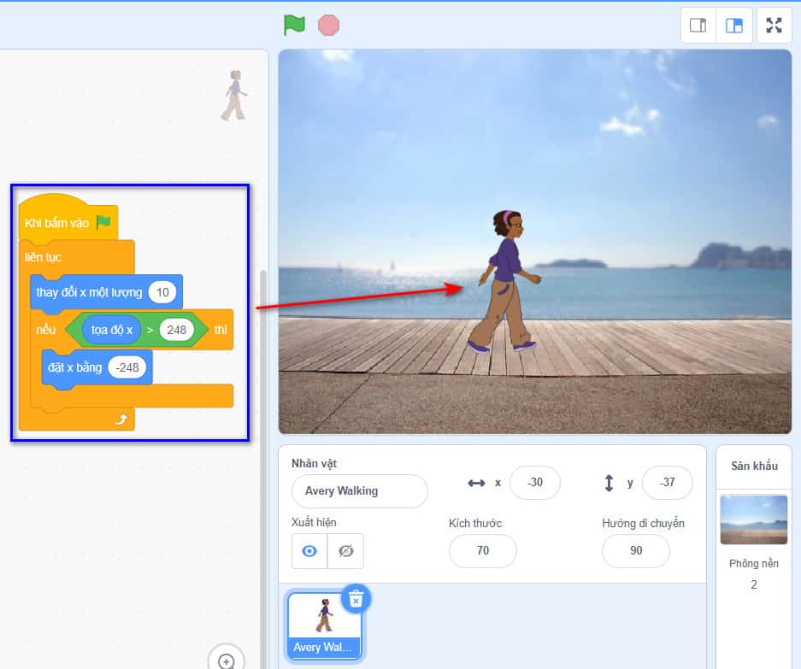Switch to small stage layout
Image resolution: width=801 pixels, height=669 pixels.
(x=698, y=25)
